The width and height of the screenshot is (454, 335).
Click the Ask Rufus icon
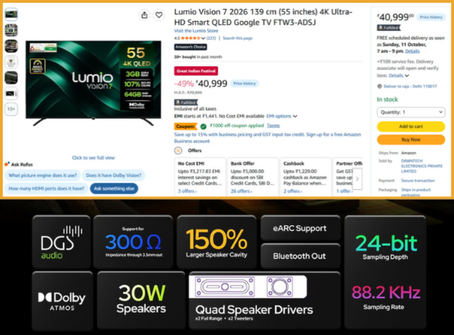pos(7,164)
